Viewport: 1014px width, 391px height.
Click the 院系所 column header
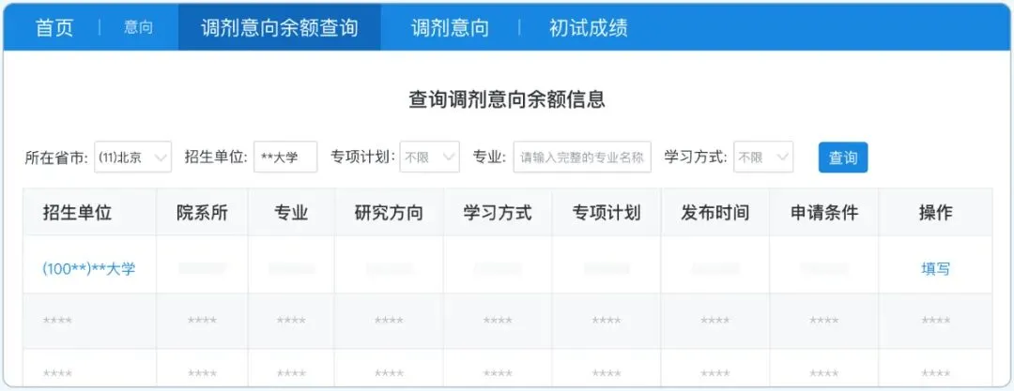click(203, 213)
